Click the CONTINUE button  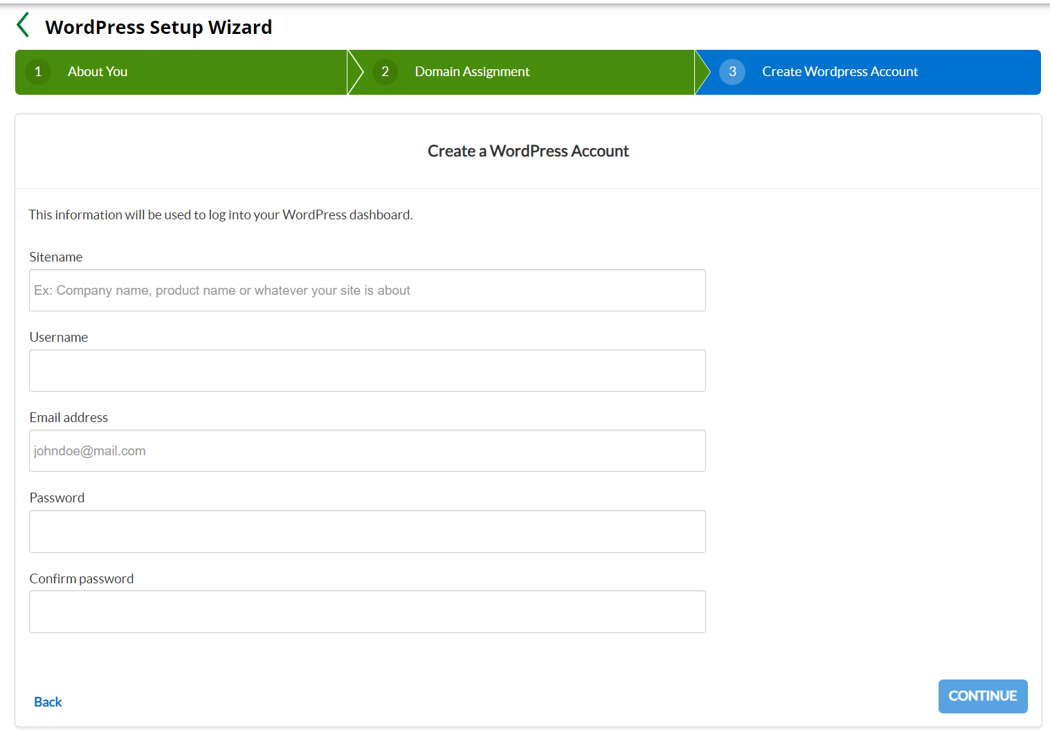(983, 696)
